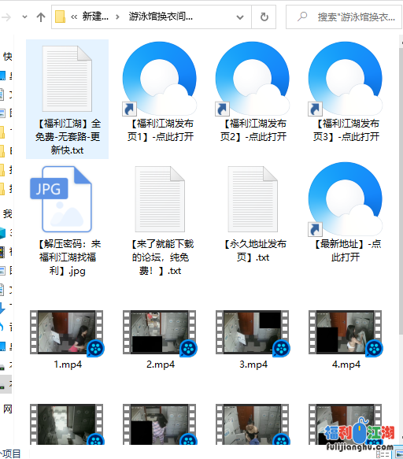Select the 【福利江湖发布页2】 shortcut icon
The height and width of the screenshot is (459, 403).
253,78
